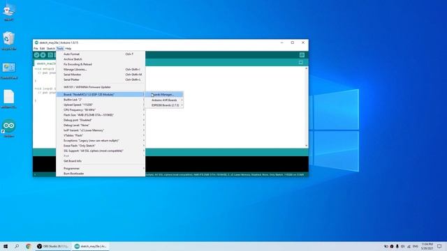Launch WiFi101 / WiFiNINA Firmware Updater
447x251 pixels.
point(101,87)
